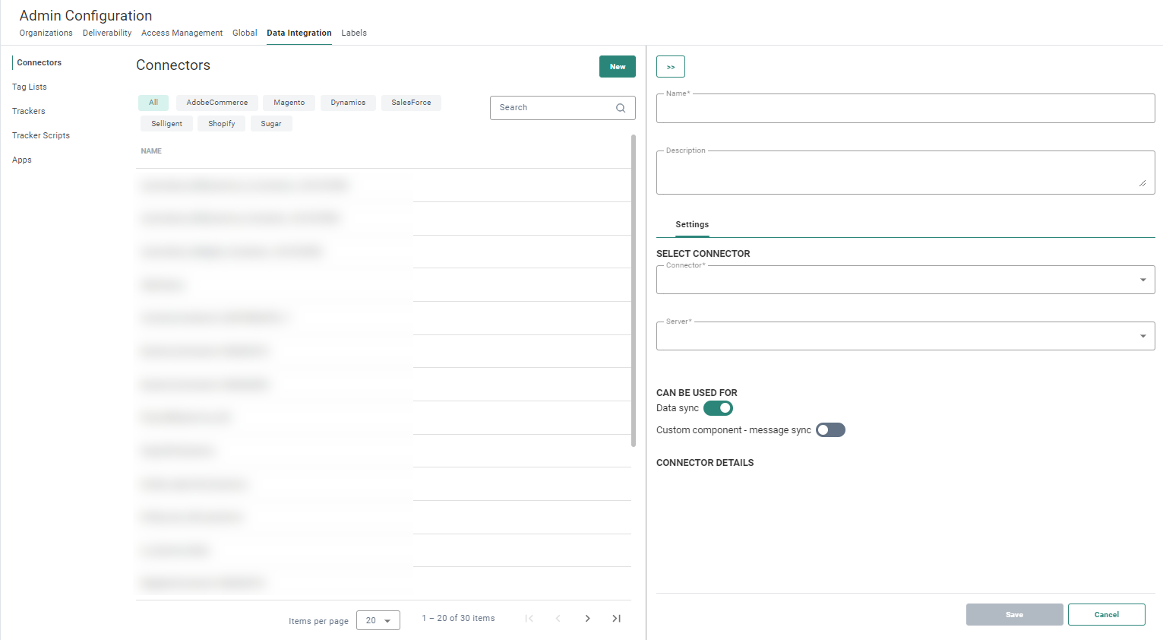Go to next page of connectors
The image size is (1163, 640).
coord(587,619)
